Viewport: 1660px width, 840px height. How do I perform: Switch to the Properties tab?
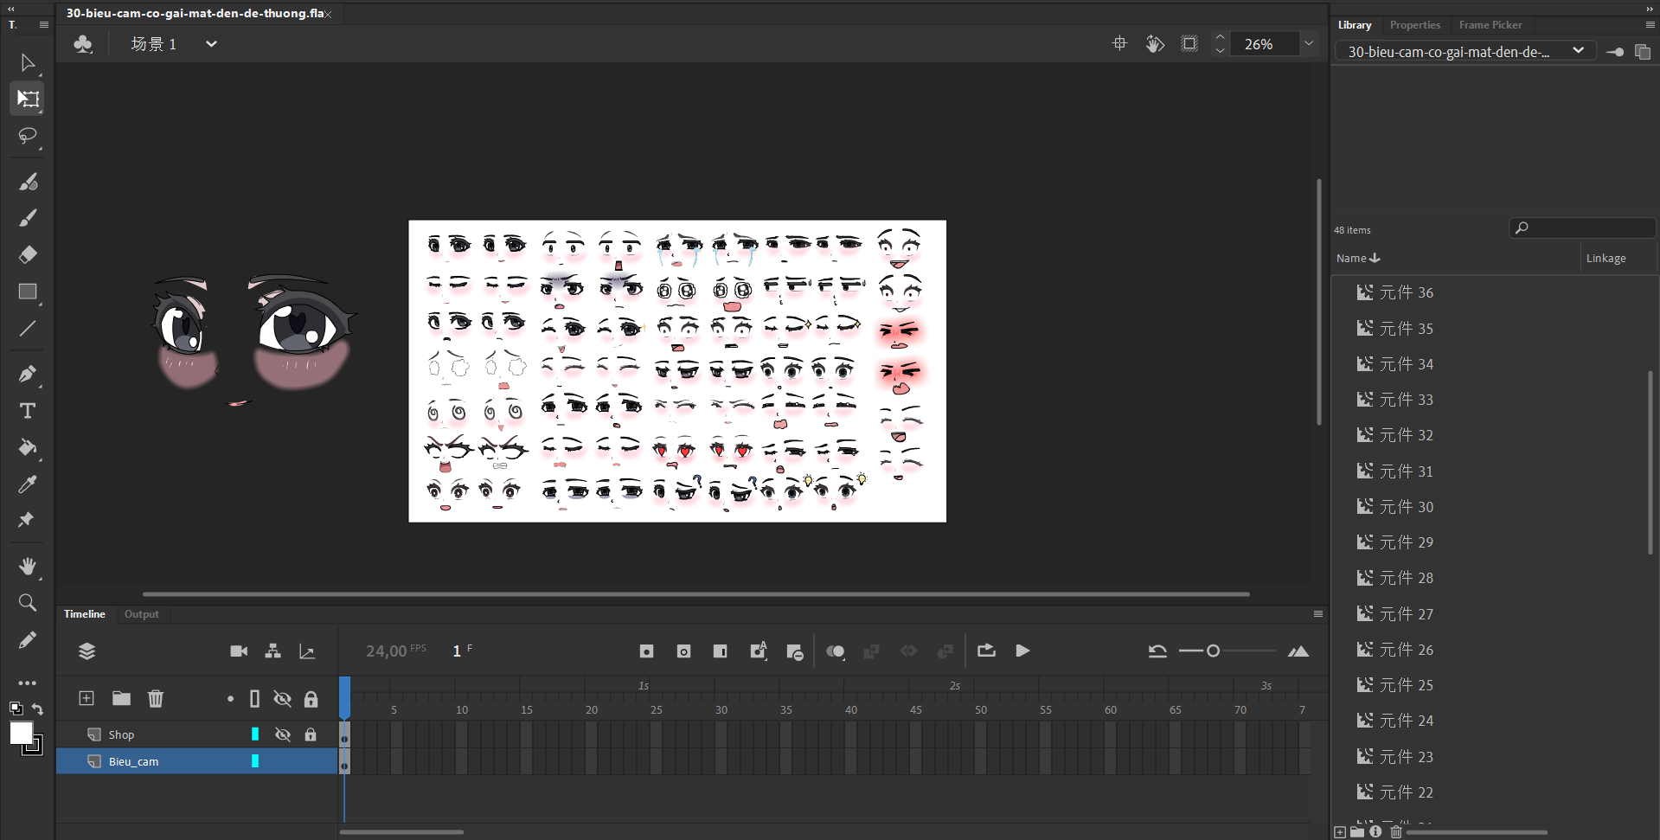[x=1414, y=25]
